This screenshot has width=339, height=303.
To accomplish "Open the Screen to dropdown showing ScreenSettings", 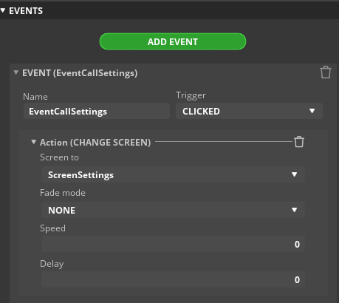I will (173, 174).
